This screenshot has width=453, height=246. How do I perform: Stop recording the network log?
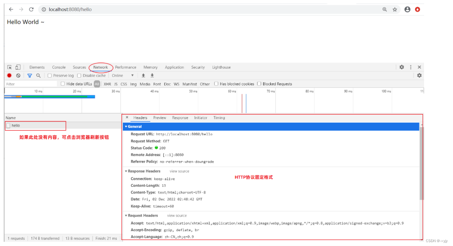pos(8,75)
